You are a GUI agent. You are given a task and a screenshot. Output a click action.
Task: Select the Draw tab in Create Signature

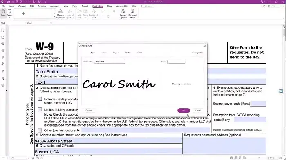[x=104, y=53]
